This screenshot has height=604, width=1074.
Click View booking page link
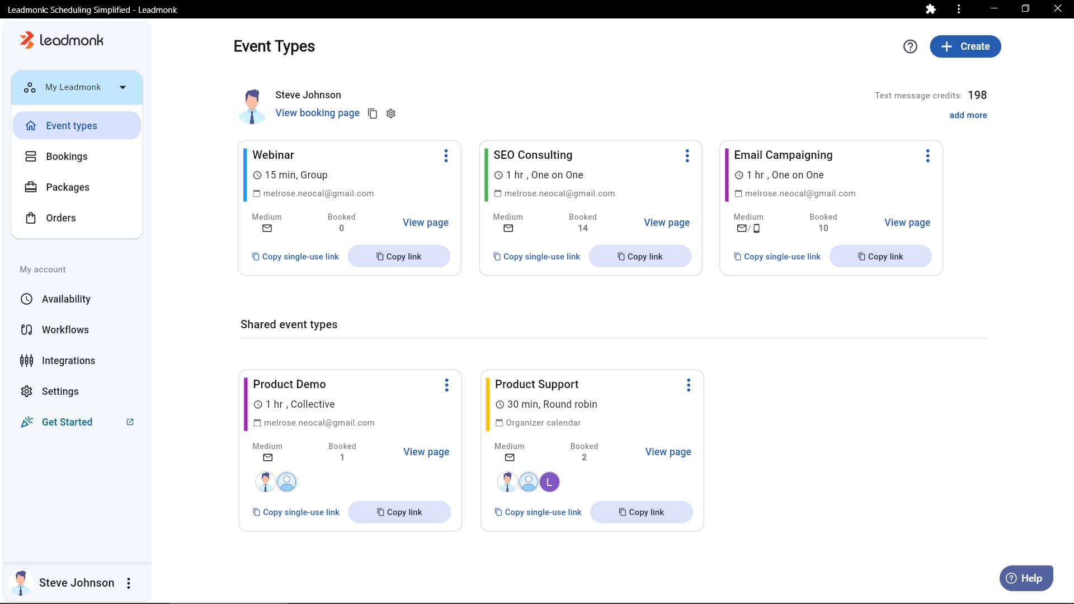(x=317, y=113)
